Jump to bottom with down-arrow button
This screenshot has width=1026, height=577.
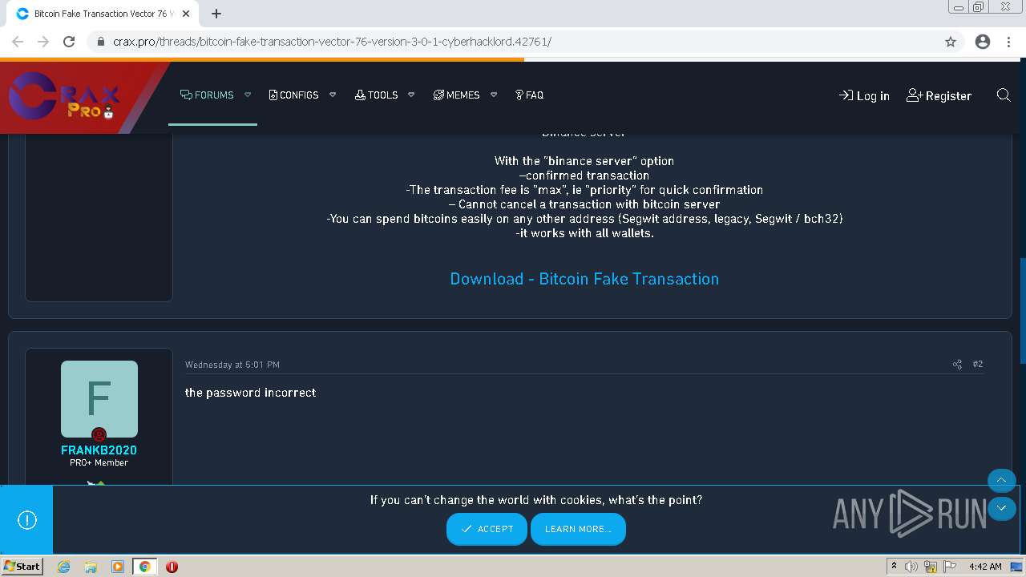[x=1001, y=508]
